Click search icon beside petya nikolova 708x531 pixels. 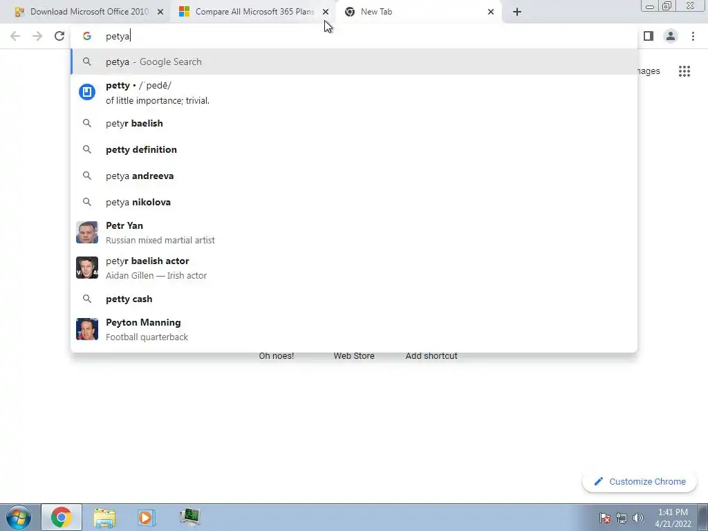[x=86, y=202]
